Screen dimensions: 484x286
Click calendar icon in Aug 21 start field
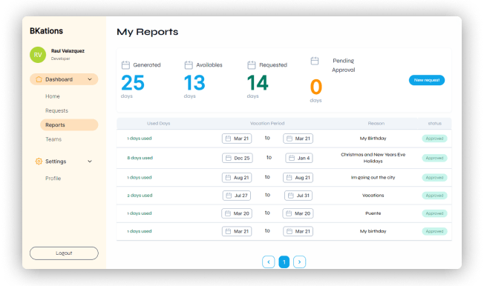click(228, 178)
